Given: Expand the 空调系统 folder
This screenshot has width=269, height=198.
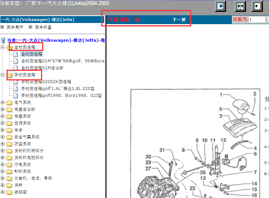Looking at the screenshot, I should 2,123.
